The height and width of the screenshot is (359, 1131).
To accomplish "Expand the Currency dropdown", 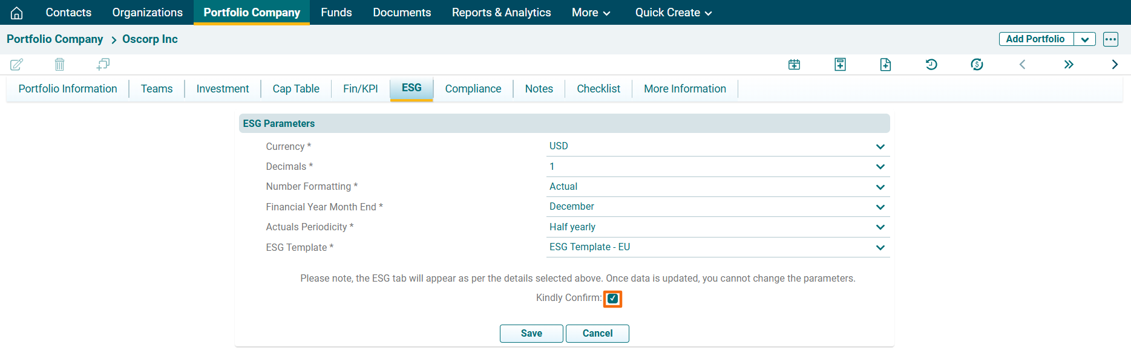I will 880,147.
